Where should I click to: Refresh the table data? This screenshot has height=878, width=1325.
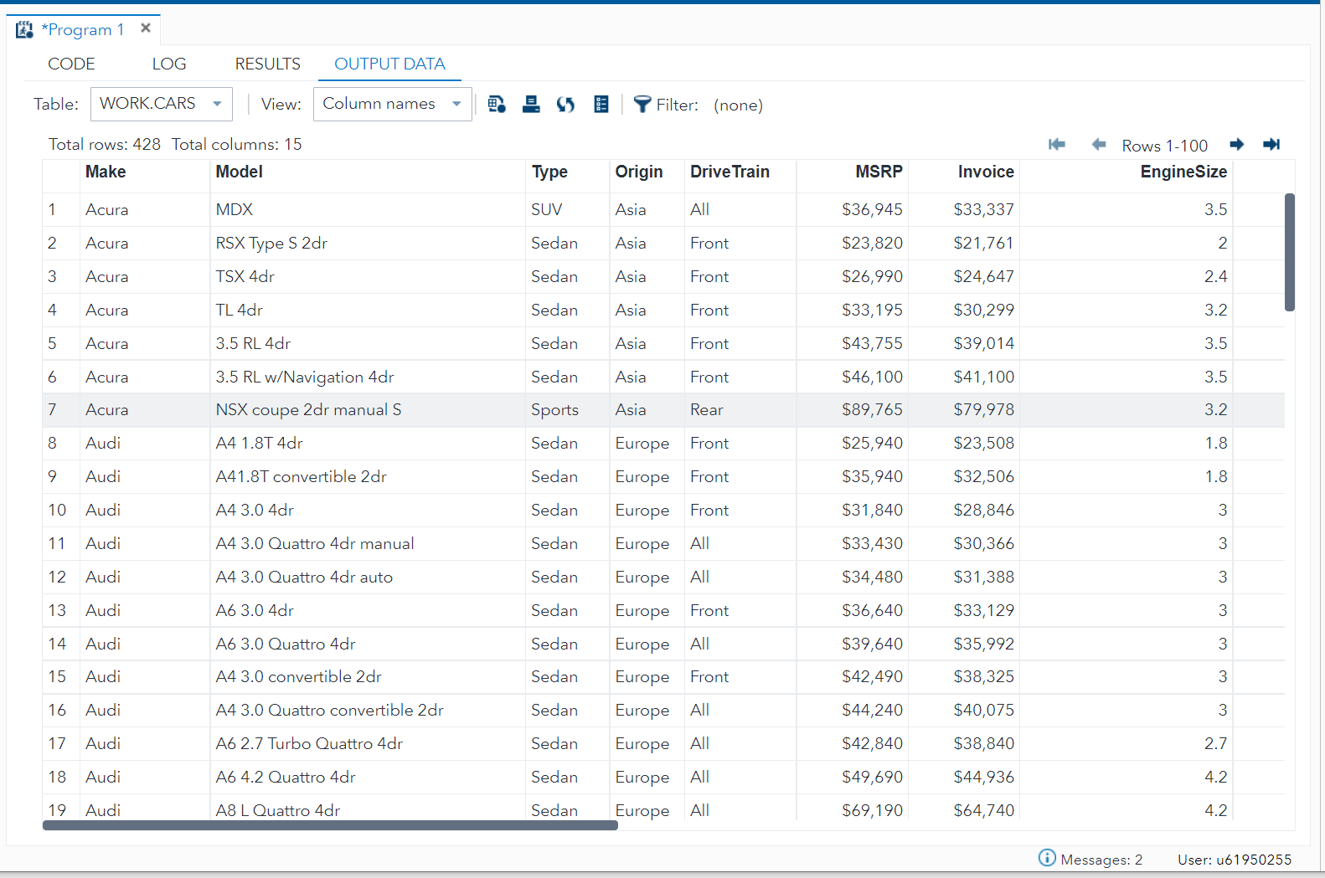click(566, 105)
